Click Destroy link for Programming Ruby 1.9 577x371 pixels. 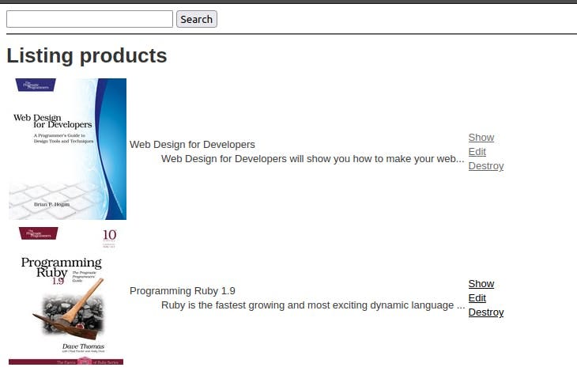[486, 312]
